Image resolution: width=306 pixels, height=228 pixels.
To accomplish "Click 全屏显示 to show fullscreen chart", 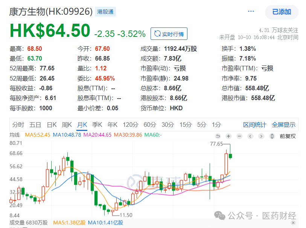I will (283, 125).
